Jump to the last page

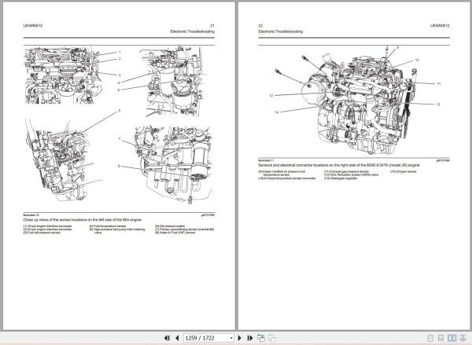(250, 338)
